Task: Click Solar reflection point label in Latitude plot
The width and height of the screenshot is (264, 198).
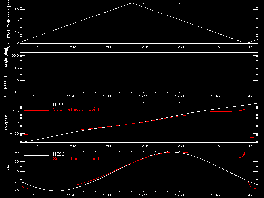Action: pyautogui.click(x=76, y=159)
